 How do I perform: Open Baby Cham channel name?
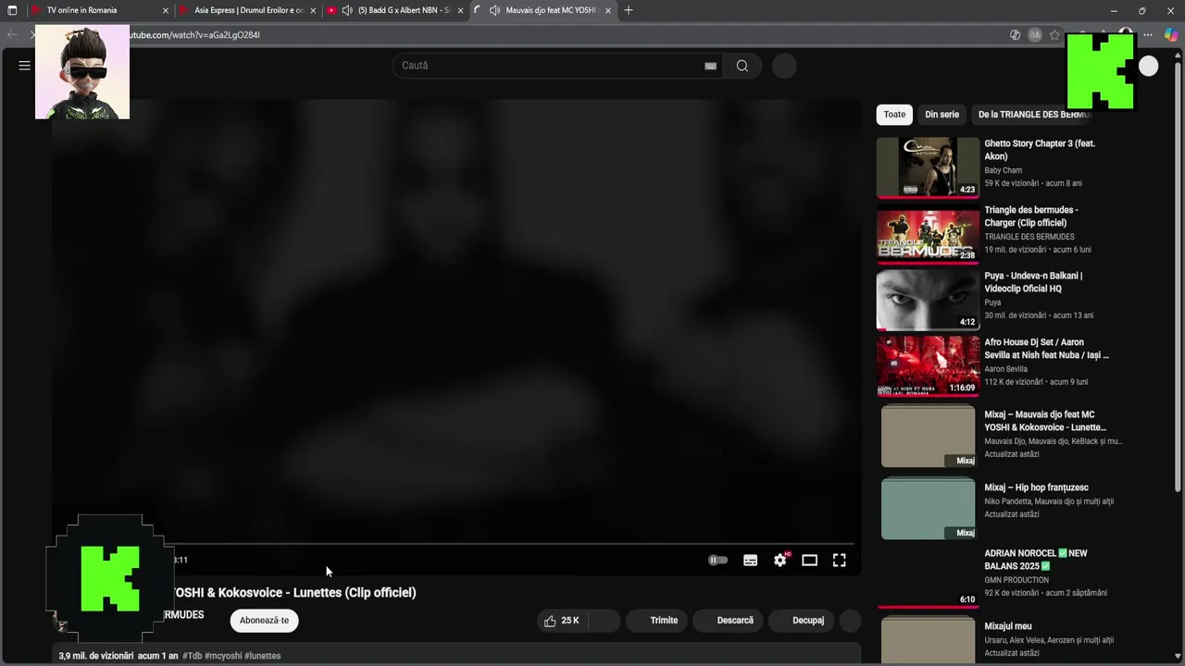[1004, 170]
